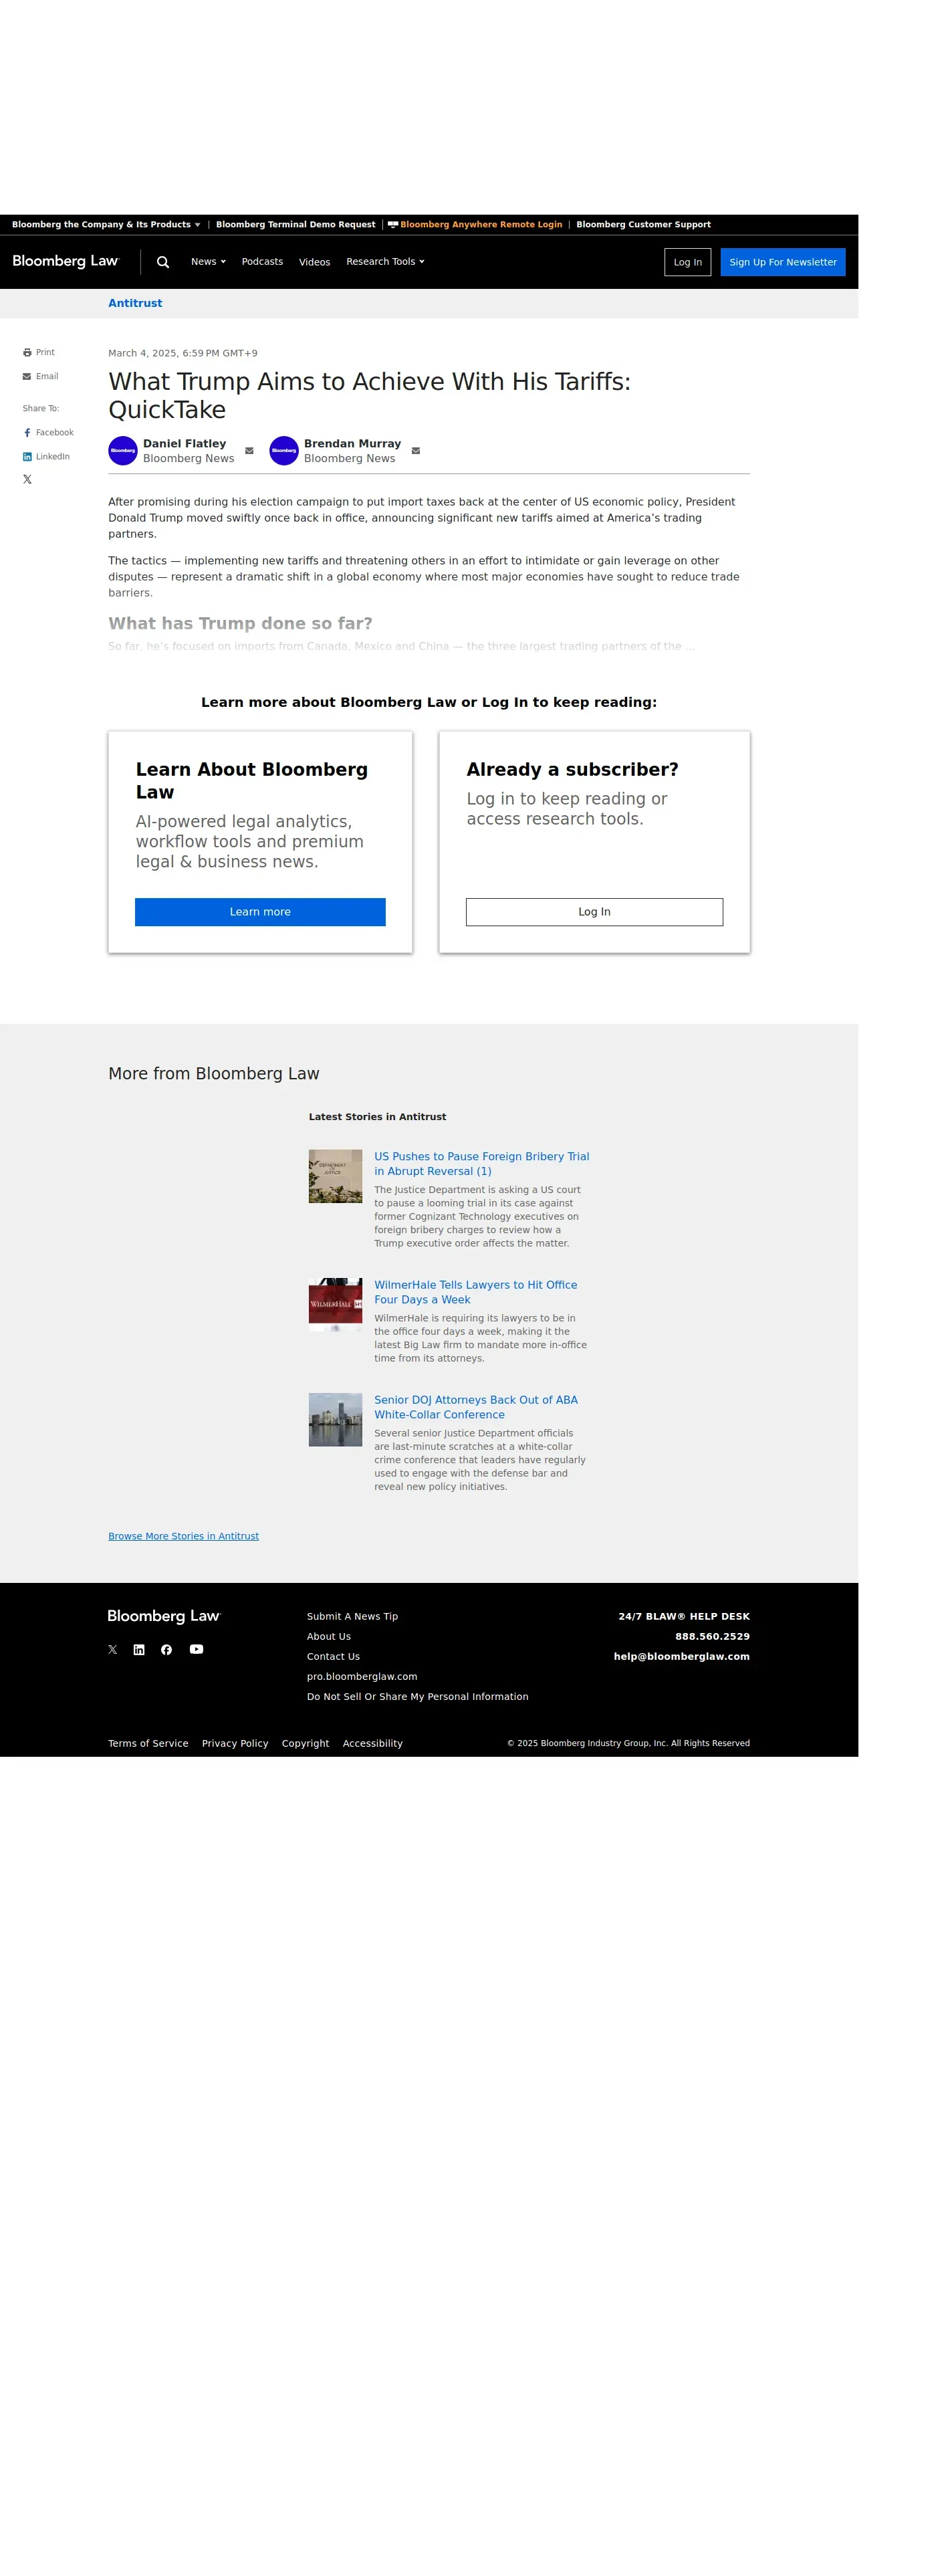Click help desk phone 888.560.2529

[712, 1636]
